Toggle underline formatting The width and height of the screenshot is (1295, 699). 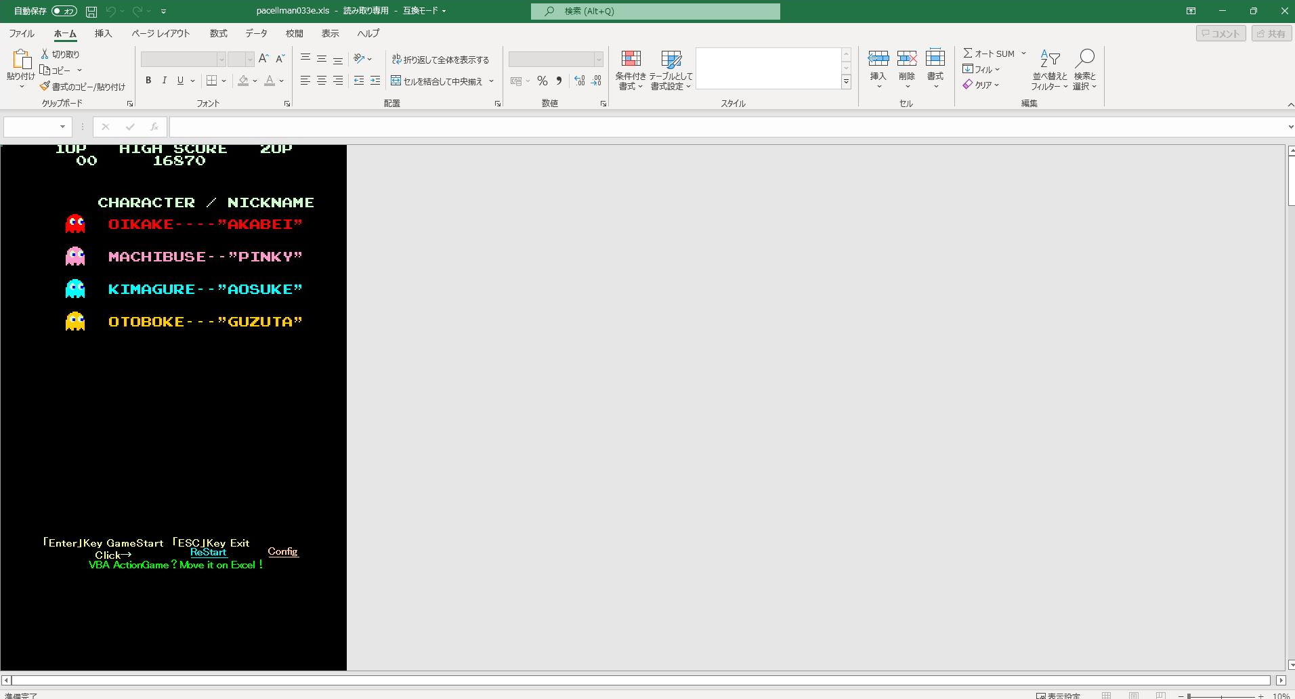(179, 81)
